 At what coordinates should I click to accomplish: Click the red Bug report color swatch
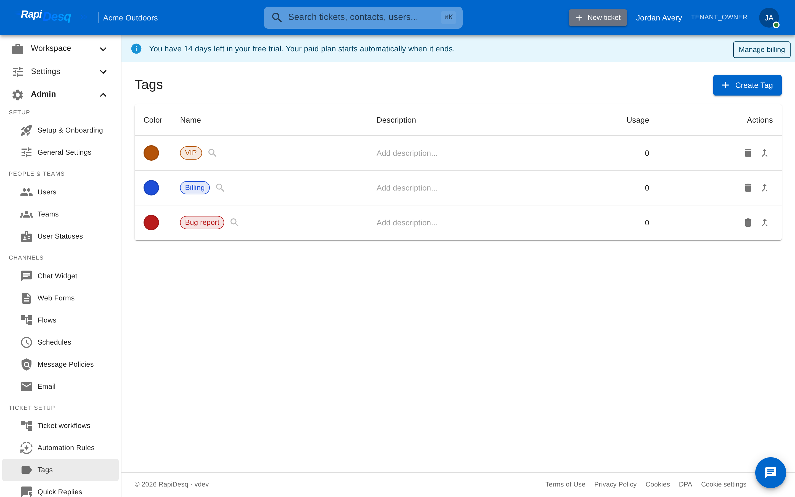(x=151, y=223)
